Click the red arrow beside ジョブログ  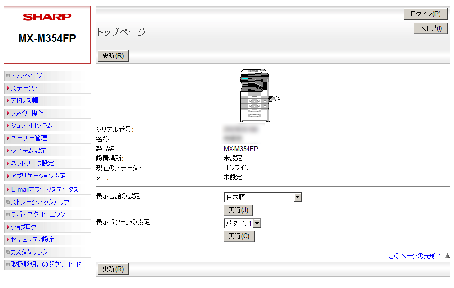pos(8,227)
